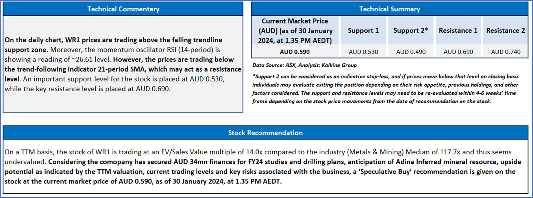Click the Technical Commentary header bar
This screenshot has height=198, width=533.
tap(123, 9)
